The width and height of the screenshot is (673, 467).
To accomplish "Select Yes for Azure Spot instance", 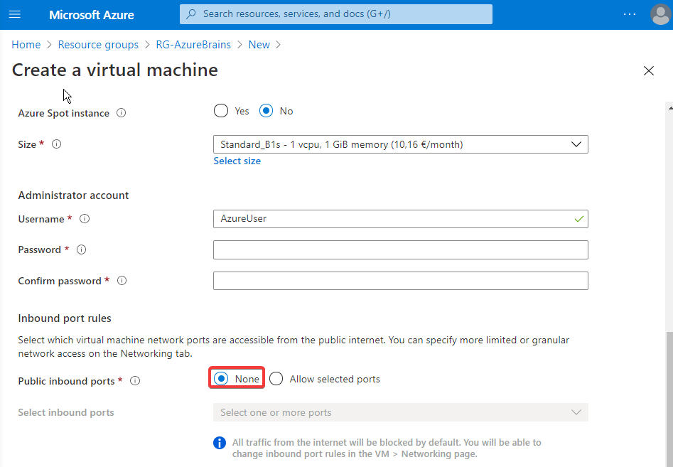I will click(221, 111).
